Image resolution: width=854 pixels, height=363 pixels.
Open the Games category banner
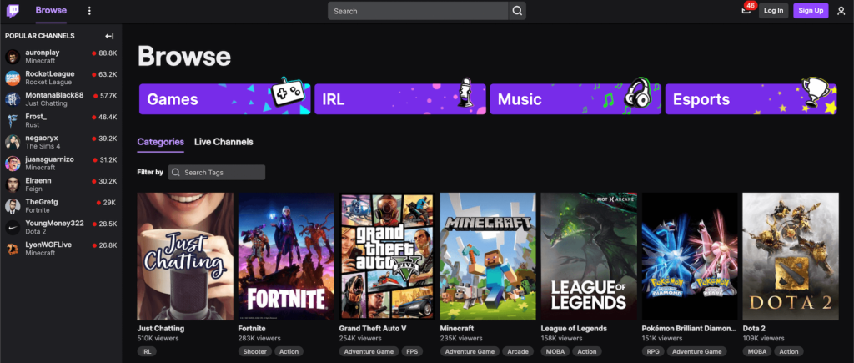click(x=225, y=98)
